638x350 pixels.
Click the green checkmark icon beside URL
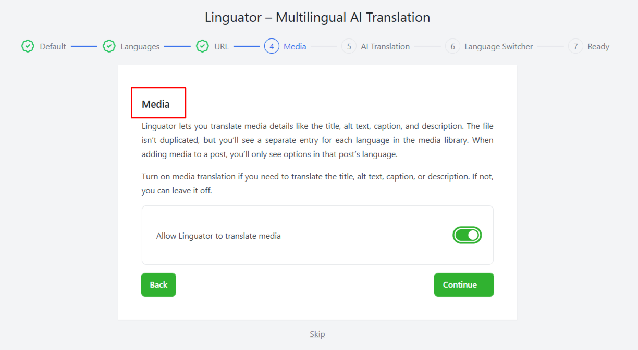[202, 46]
